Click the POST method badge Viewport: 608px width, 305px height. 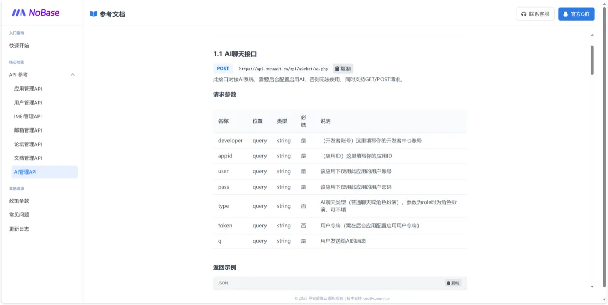coord(223,69)
